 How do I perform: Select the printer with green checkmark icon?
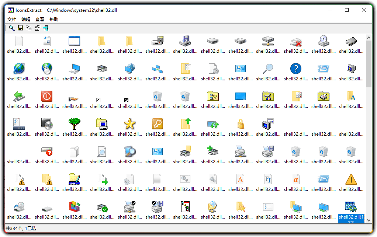[x=102, y=208]
